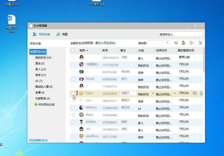Screen dimensions: 224x156
Task: Select the 61 (7) group
Action: coord(39,81)
